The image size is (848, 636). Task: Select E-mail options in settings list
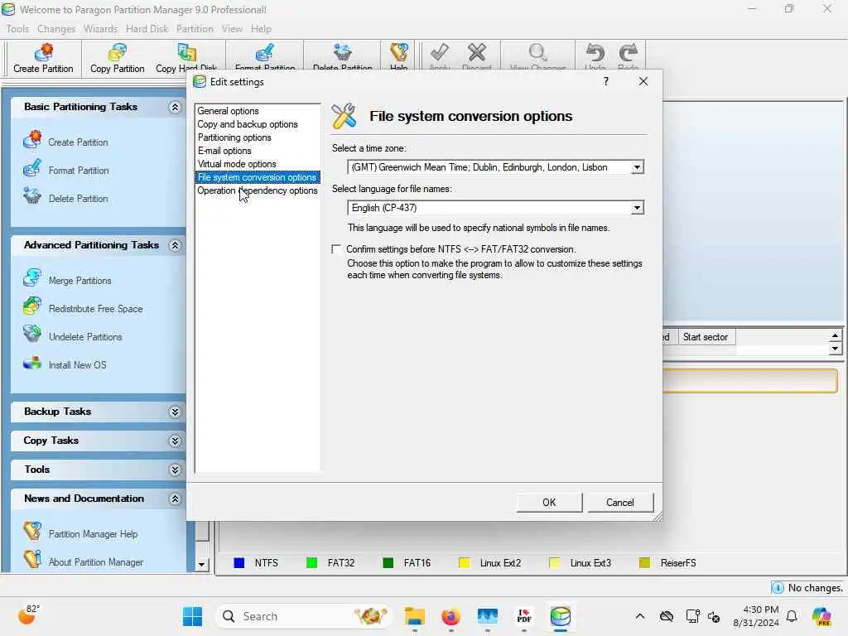click(224, 151)
